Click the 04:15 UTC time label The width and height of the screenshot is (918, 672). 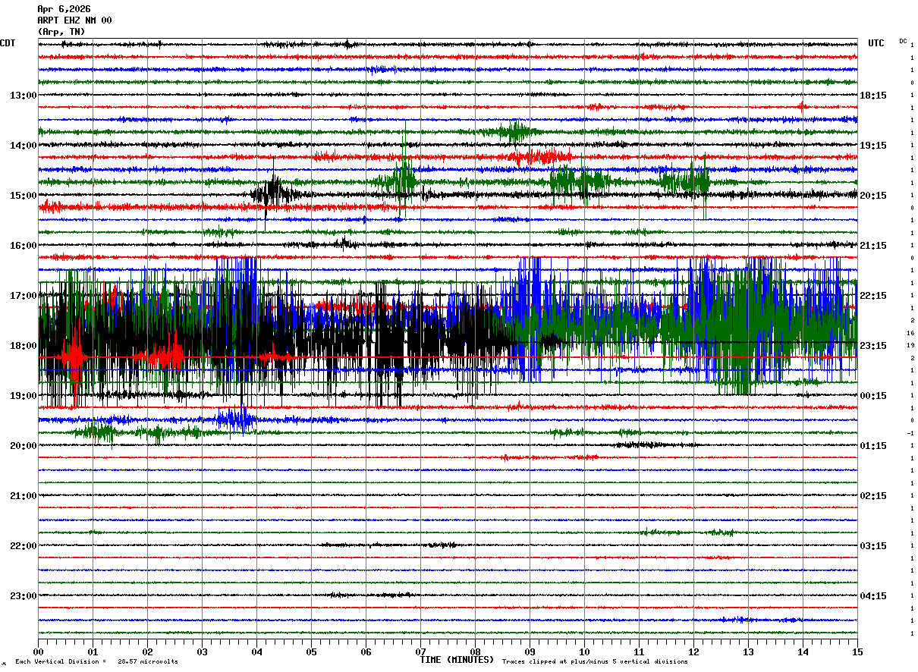tap(872, 596)
